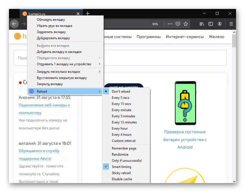Image resolution: width=245 pixels, height=192 pixels.
Task: Open the Custom interval option
Action: coord(126,141)
